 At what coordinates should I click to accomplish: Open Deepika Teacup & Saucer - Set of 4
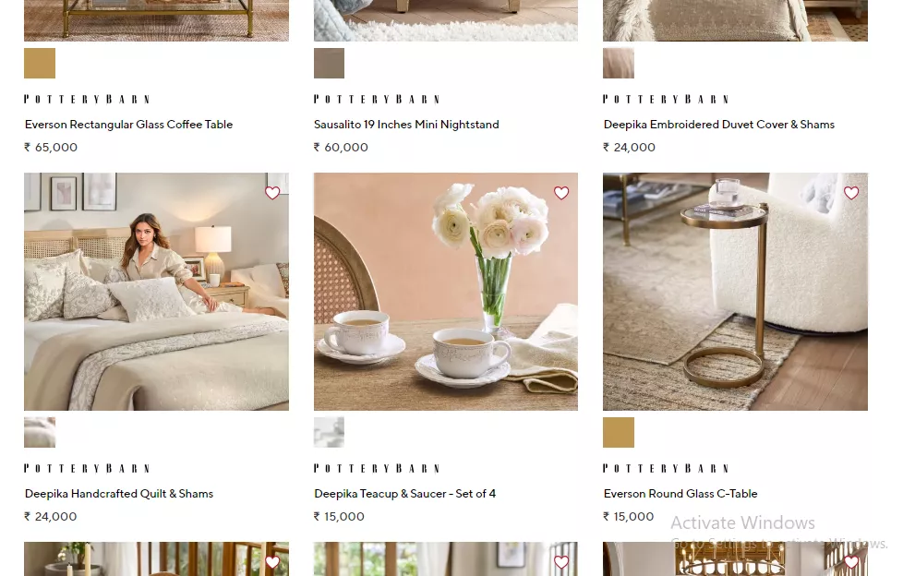[405, 494]
